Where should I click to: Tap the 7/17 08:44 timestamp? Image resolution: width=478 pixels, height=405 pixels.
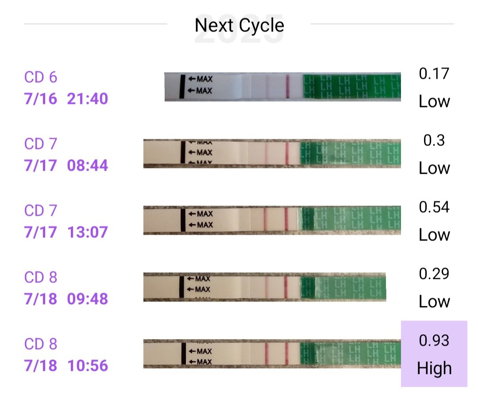coord(66,165)
